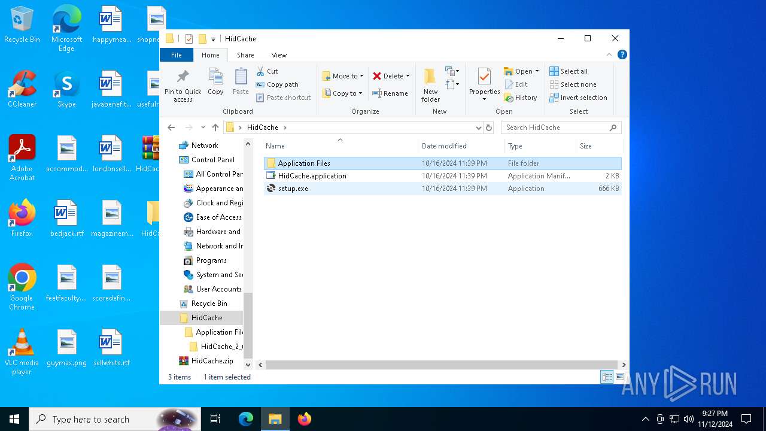Sort by Name column header

[340, 146]
